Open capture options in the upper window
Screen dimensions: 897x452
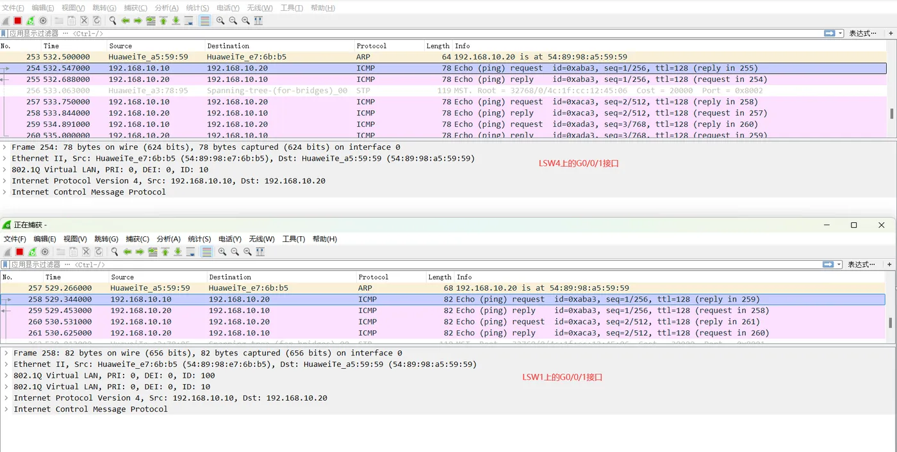click(43, 20)
